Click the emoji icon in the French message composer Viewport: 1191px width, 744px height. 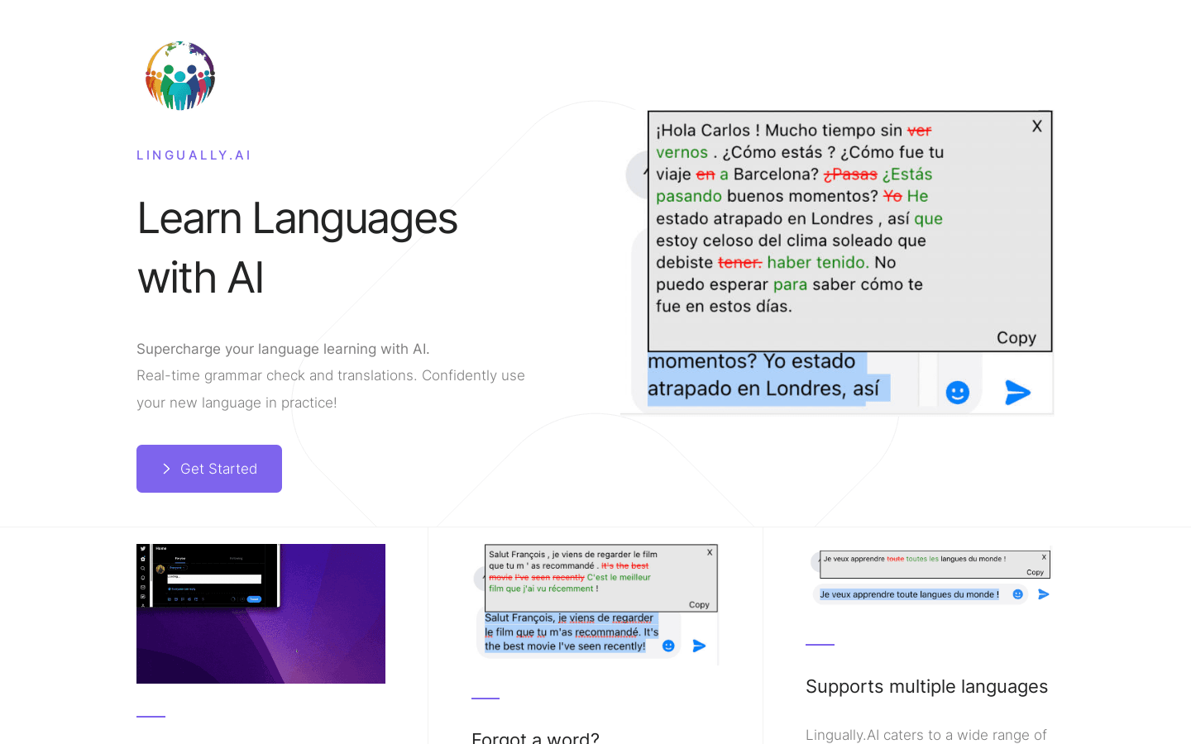coord(668,646)
